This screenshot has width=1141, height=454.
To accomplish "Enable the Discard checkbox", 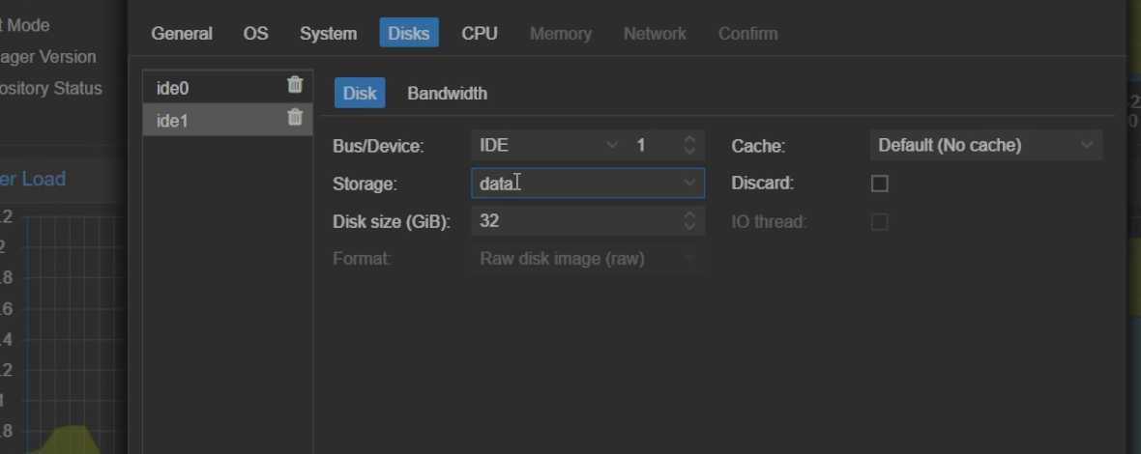I will pos(880,184).
